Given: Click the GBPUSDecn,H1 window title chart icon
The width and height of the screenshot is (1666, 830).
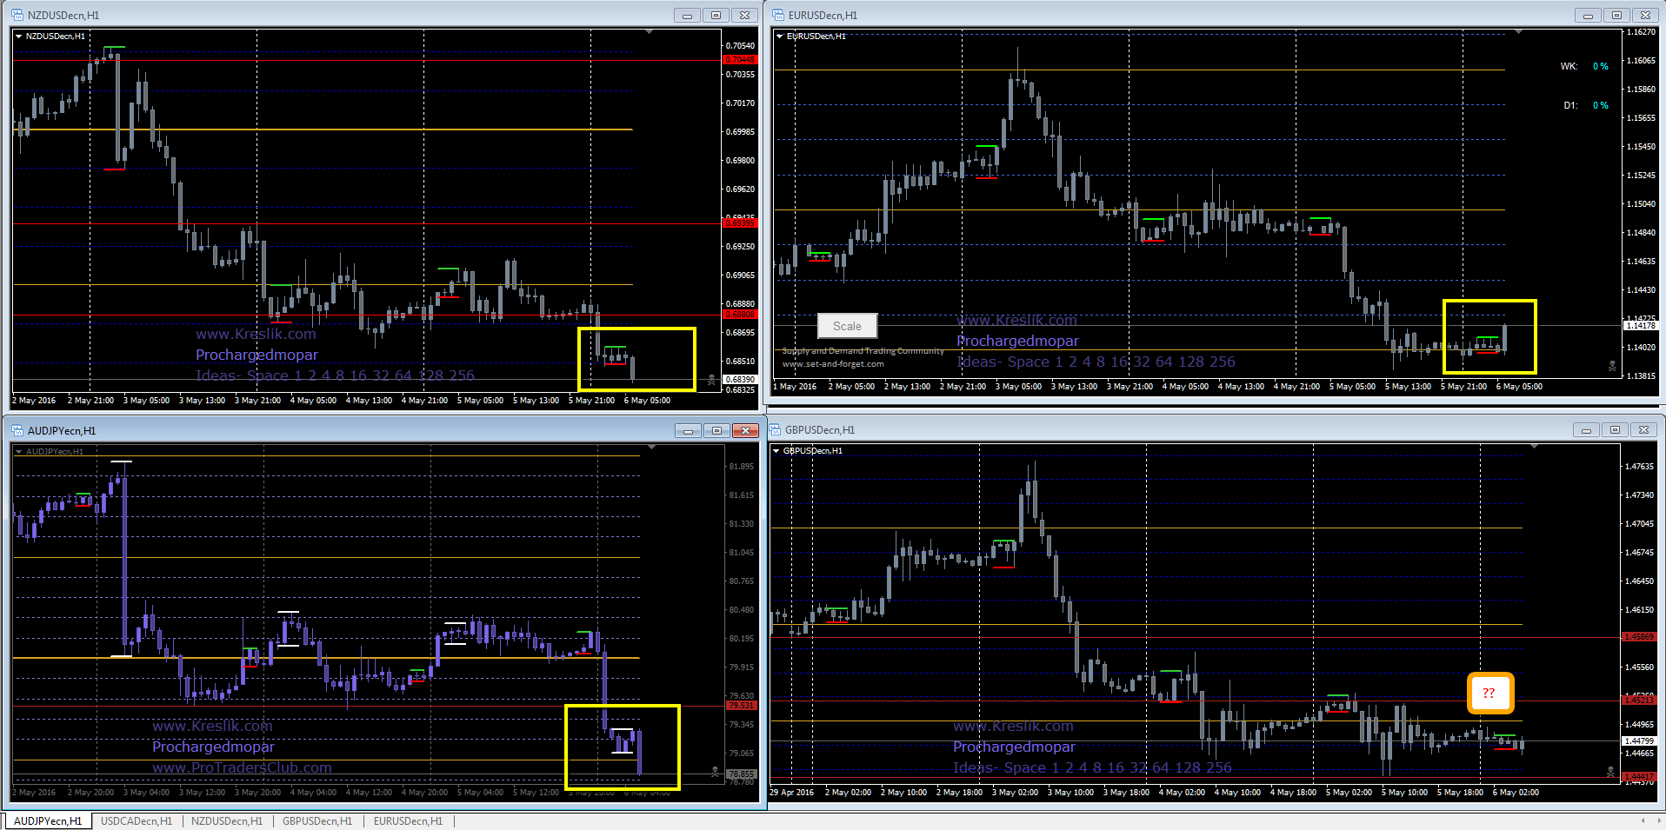Looking at the screenshot, I should pos(775,429).
